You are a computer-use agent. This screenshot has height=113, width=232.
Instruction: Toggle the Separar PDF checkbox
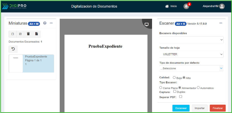[180, 97]
